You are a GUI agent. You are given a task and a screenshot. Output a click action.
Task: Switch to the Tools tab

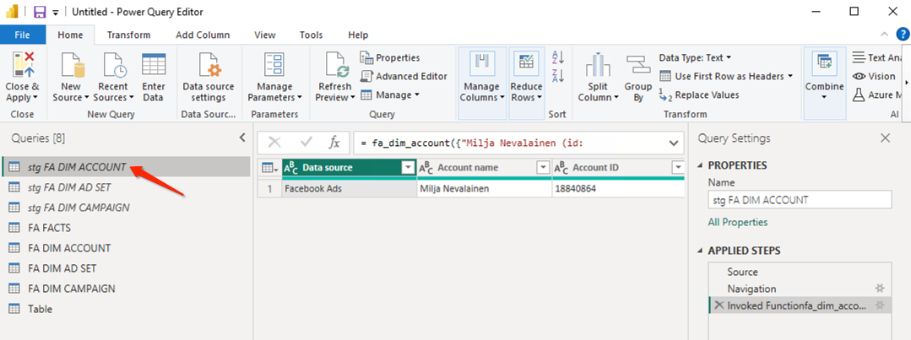coord(312,35)
